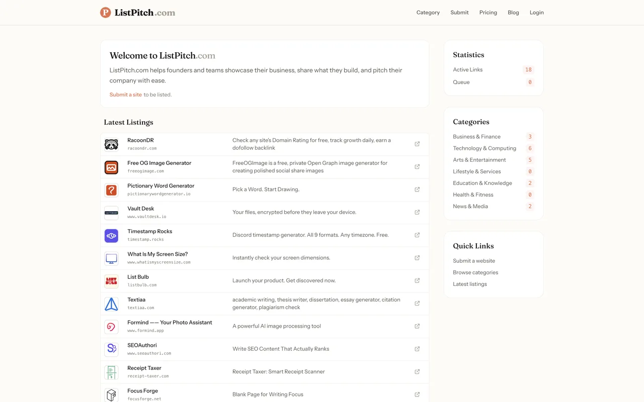Screen dimensions: 644x402
Task: Click What Is My Screen Size monitor icon
Action: pyautogui.click(x=111, y=258)
